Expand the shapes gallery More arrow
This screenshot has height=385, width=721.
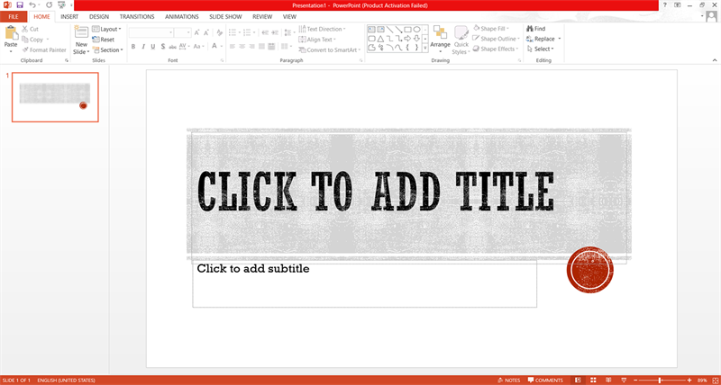point(425,47)
